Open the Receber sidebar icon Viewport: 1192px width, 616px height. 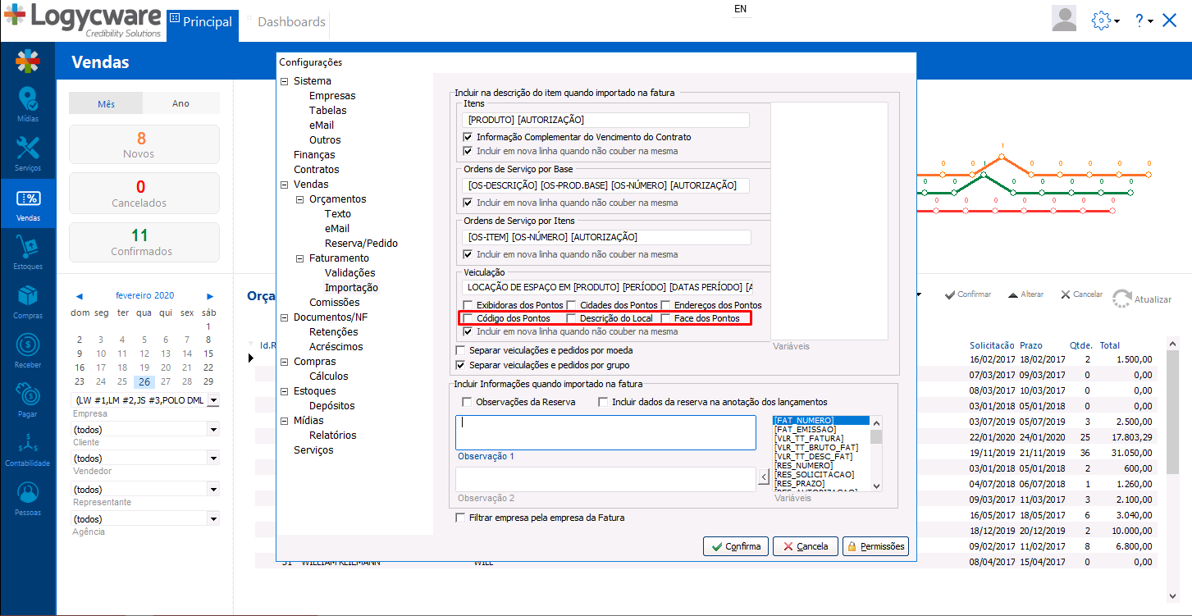click(27, 349)
